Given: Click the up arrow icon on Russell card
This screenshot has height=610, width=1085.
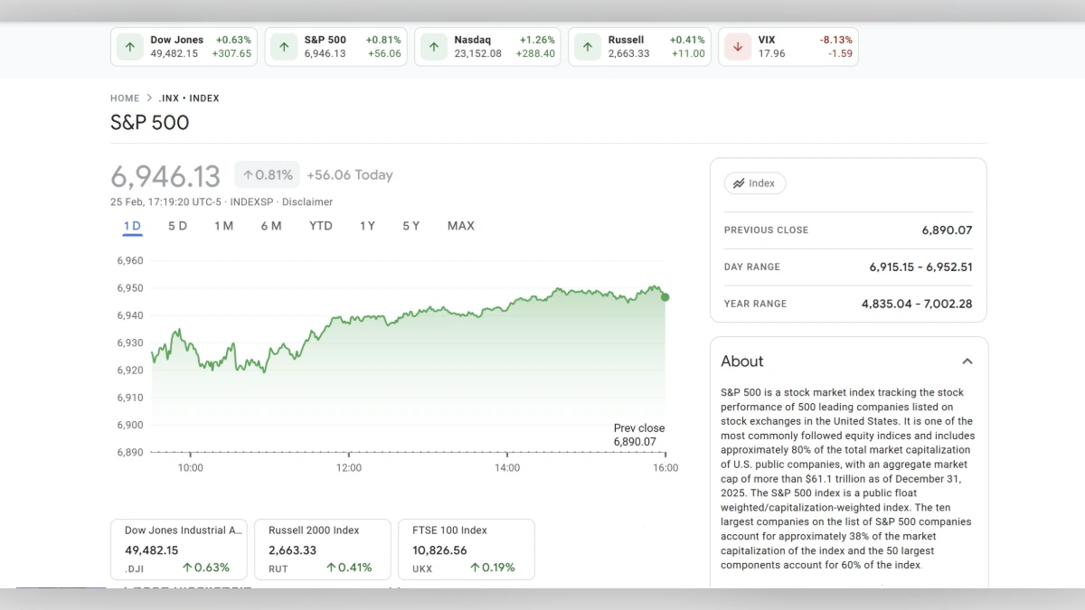Looking at the screenshot, I should click(x=587, y=46).
